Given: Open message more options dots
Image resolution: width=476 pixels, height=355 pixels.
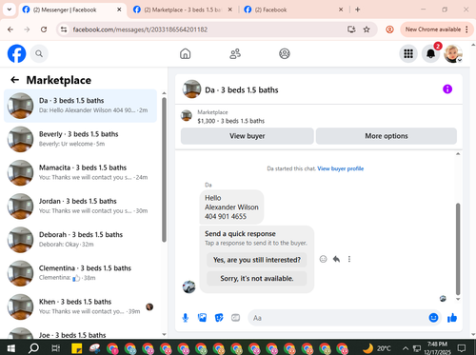Looking at the screenshot, I should (x=349, y=259).
